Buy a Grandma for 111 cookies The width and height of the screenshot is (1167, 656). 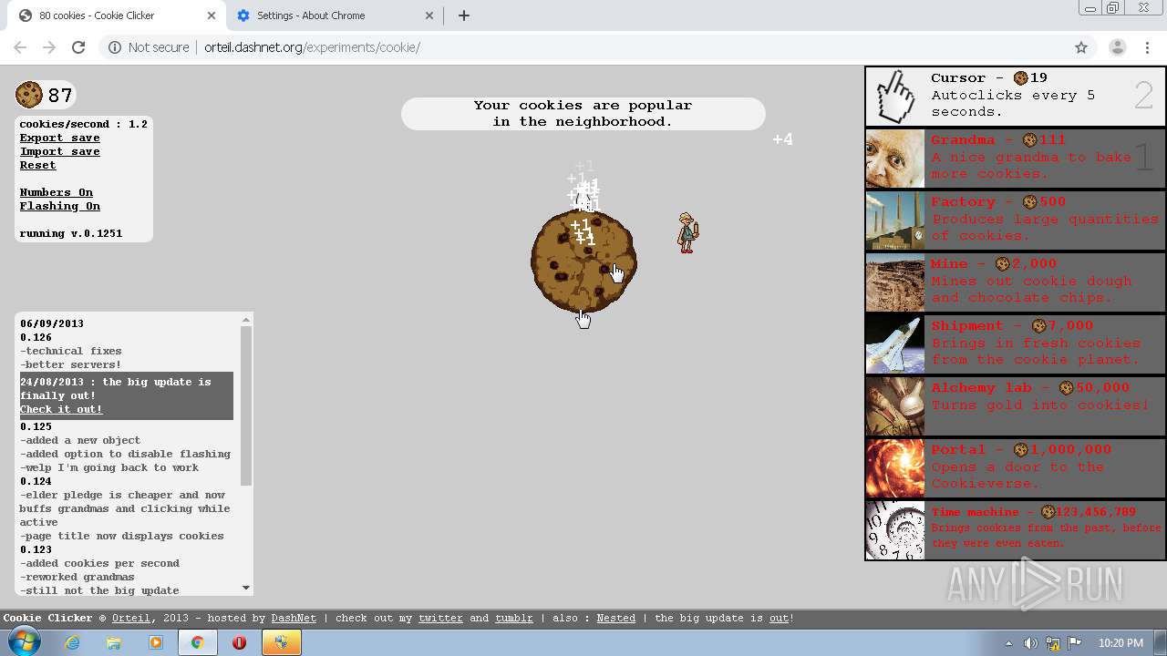(x=1015, y=158)
